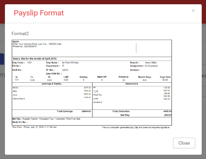Click the 'ADVANCE' deduction row label
The image size is (206, 159).
[98, 102]
